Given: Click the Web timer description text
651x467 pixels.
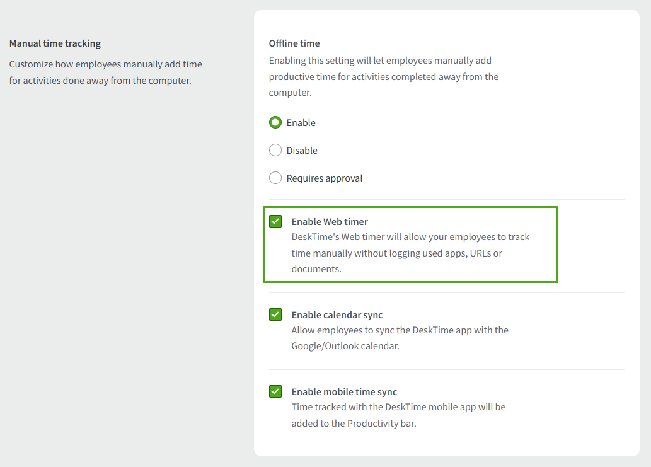Looking at the screenshot, I should 410,253.
